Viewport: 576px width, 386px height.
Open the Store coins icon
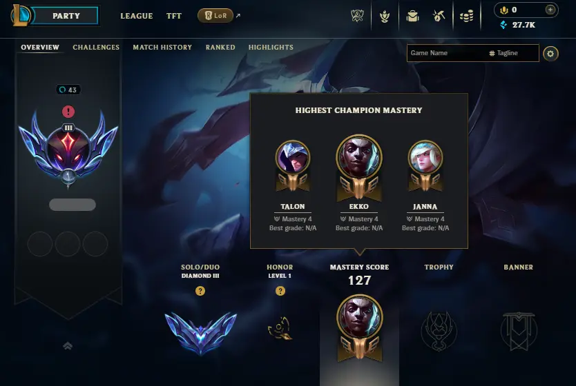[466, 16]
